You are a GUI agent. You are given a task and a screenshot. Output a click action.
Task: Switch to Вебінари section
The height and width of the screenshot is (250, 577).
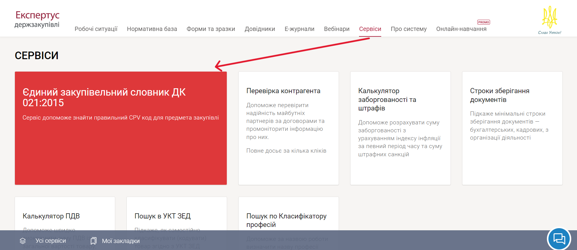[x=337, y=29]
